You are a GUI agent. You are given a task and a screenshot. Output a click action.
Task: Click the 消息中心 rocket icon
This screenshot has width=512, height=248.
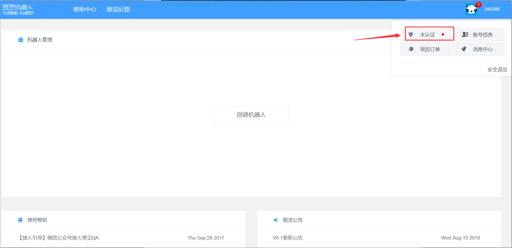click(464, 49)
